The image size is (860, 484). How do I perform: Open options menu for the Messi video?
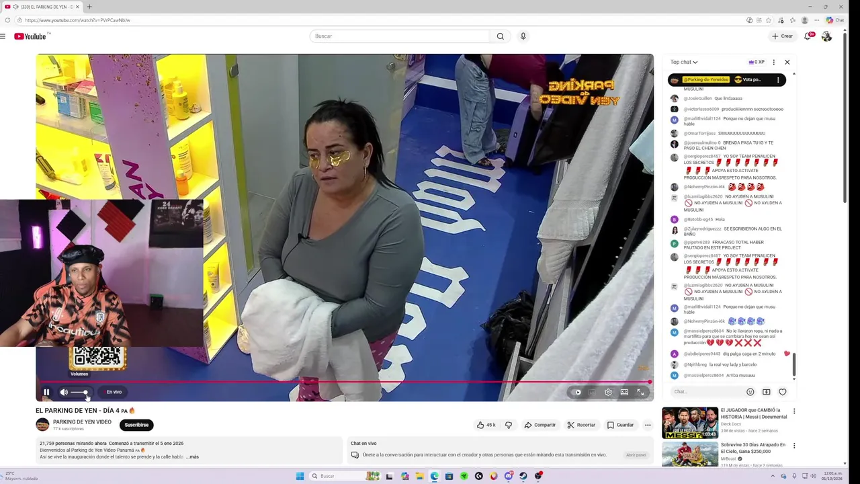(x=794, y=411)
